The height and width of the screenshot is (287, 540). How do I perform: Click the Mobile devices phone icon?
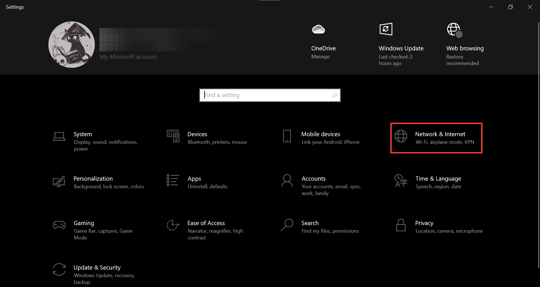tap(287, 136)
